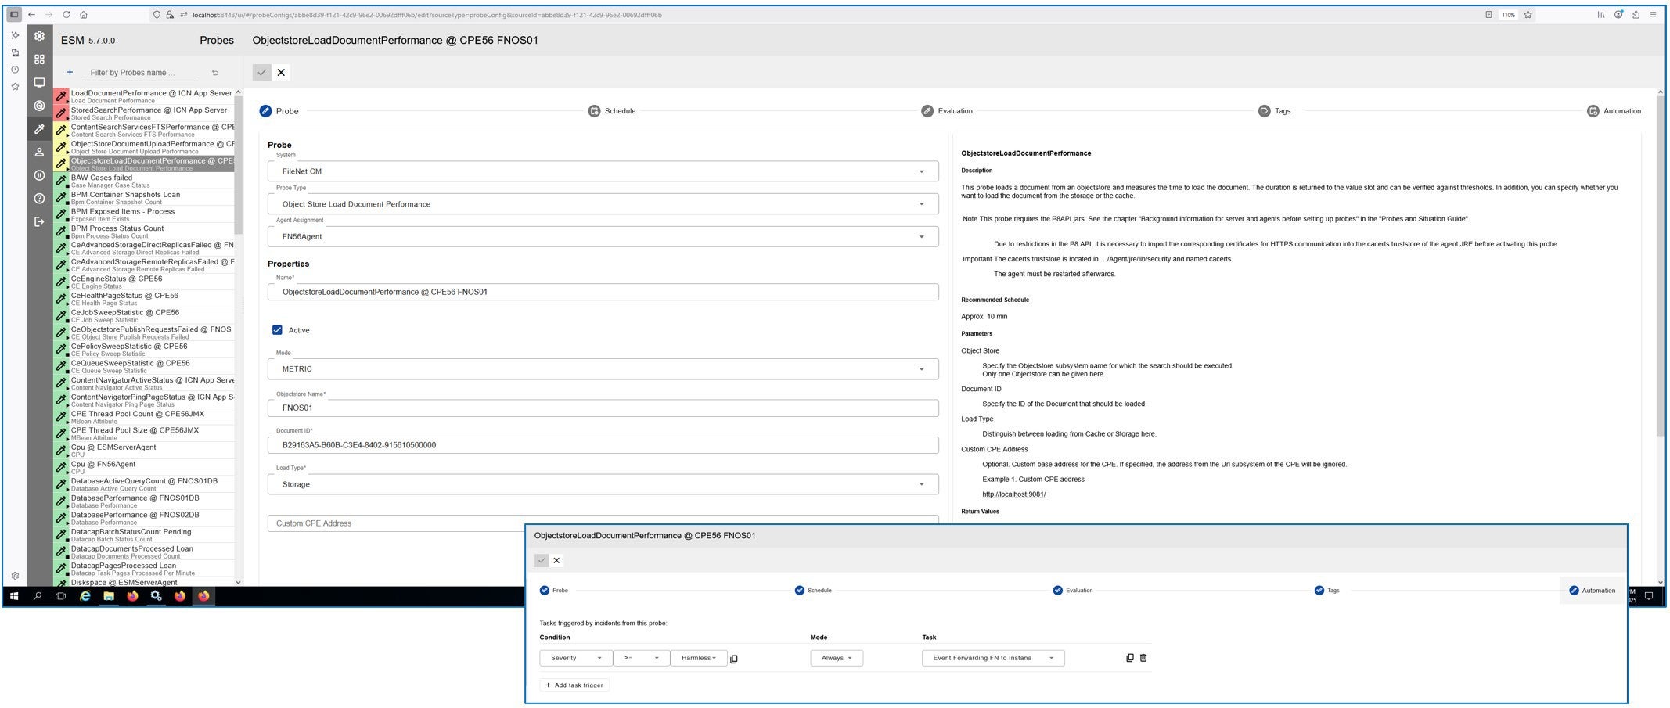Click Add task trigger button
1670x708 pixels.
pyautogui.click(x=574, y=685)
